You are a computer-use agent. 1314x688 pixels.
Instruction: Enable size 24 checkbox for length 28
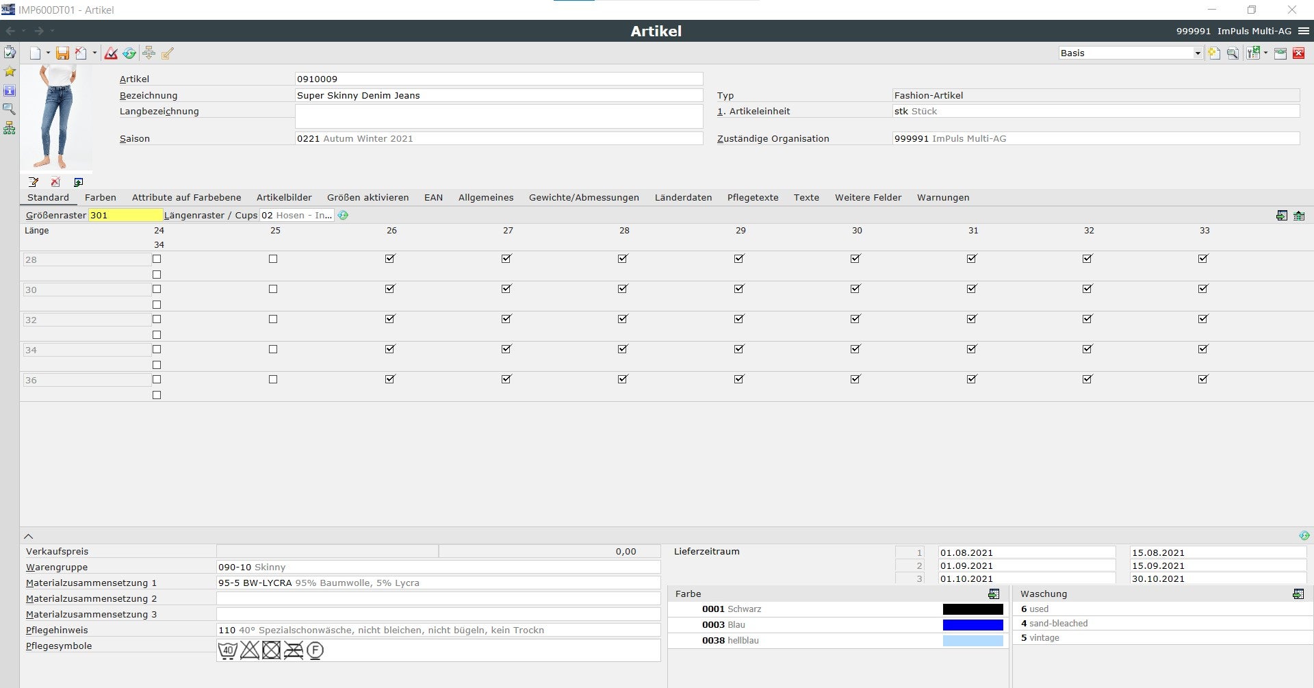157,259
